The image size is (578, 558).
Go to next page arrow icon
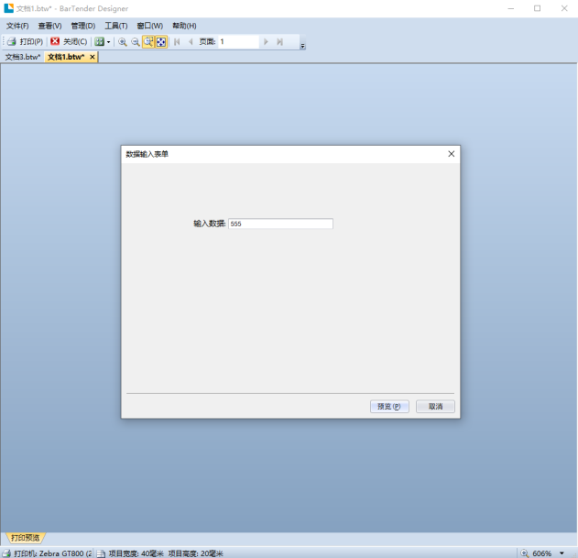pyautogui.click(x=267, y=42)
